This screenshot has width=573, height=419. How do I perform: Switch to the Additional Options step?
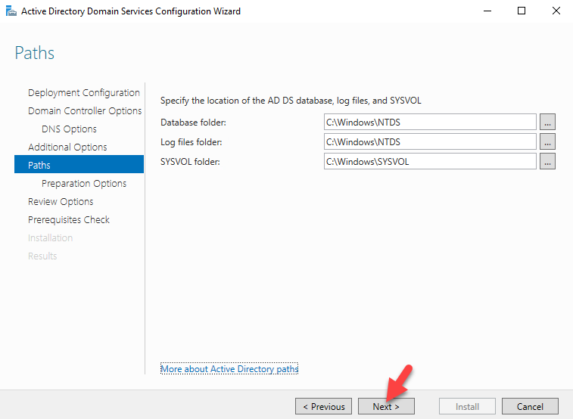pos(67,147)
